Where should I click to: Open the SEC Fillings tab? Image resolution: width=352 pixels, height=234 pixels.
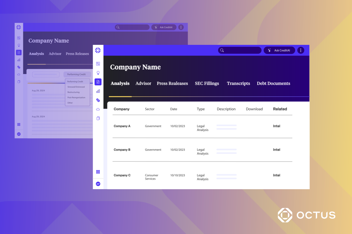click(207, 83)
